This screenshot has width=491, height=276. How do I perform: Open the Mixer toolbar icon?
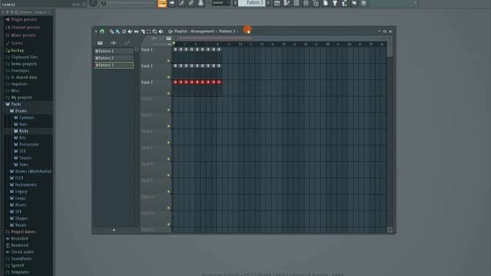click(x=306, y=3)
